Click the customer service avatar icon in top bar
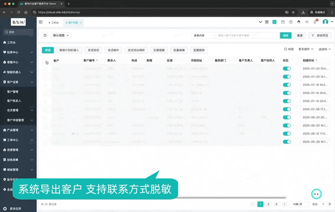 pos(299,22)
